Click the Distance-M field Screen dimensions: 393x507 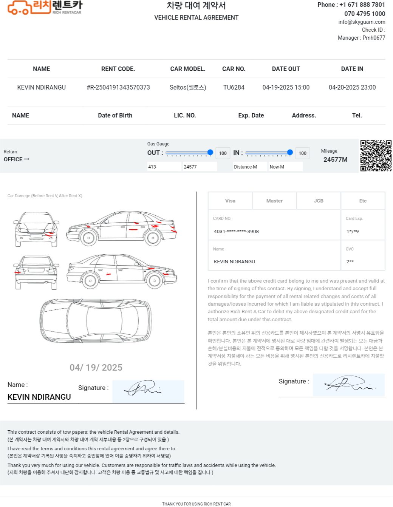[250, 167]
